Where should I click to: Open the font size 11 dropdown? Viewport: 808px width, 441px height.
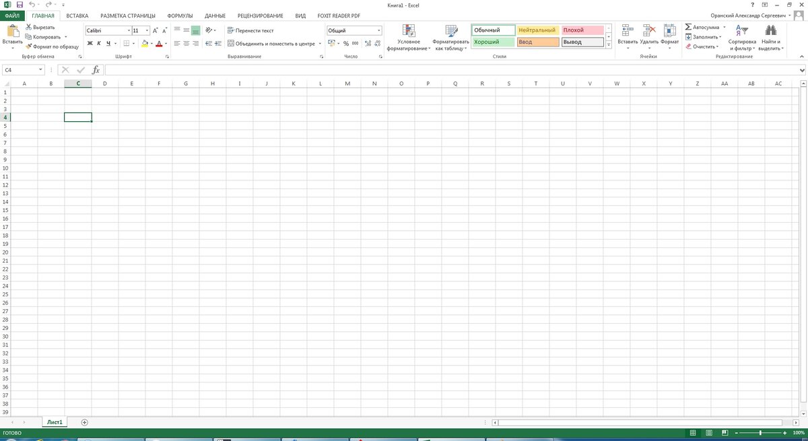coord(147,30)
